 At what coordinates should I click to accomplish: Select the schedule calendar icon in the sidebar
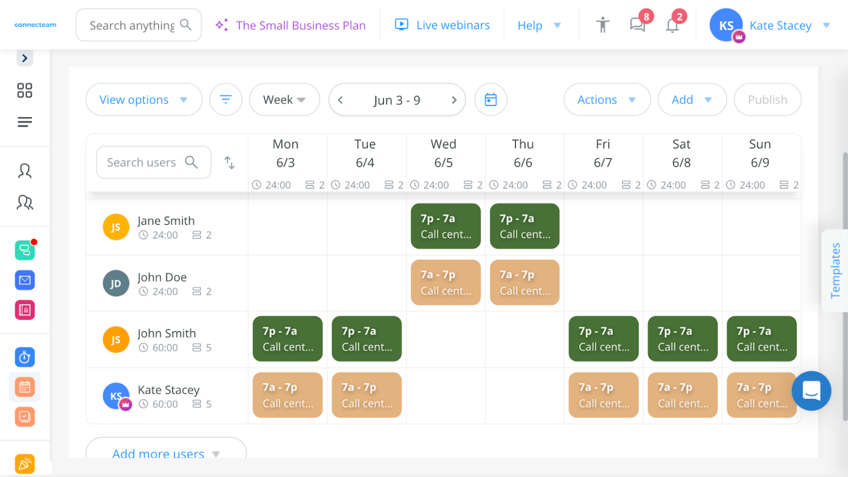point(24,387)
